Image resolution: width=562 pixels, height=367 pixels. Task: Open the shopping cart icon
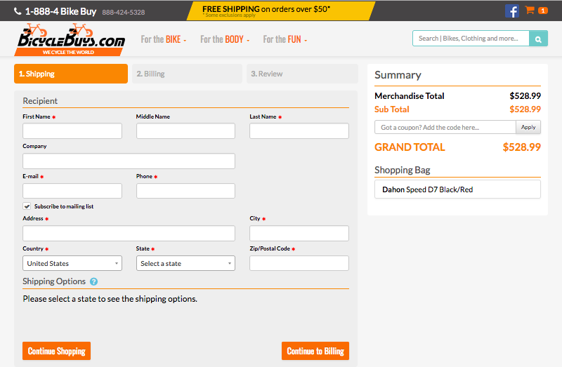[530, 11]
